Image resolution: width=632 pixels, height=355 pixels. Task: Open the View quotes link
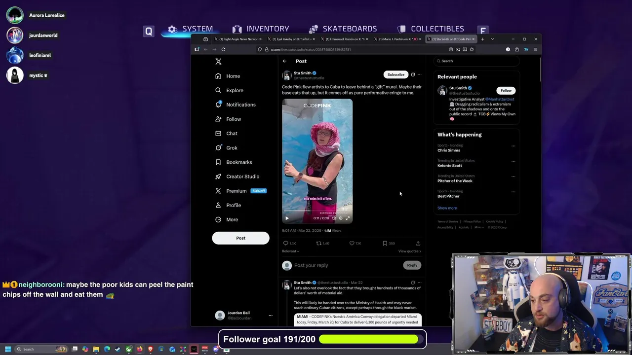pyautogui.click(x=410, y=251)
